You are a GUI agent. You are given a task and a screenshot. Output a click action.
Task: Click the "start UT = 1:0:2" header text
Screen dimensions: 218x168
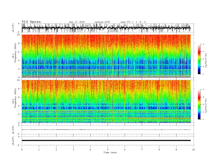coord(133,22)
